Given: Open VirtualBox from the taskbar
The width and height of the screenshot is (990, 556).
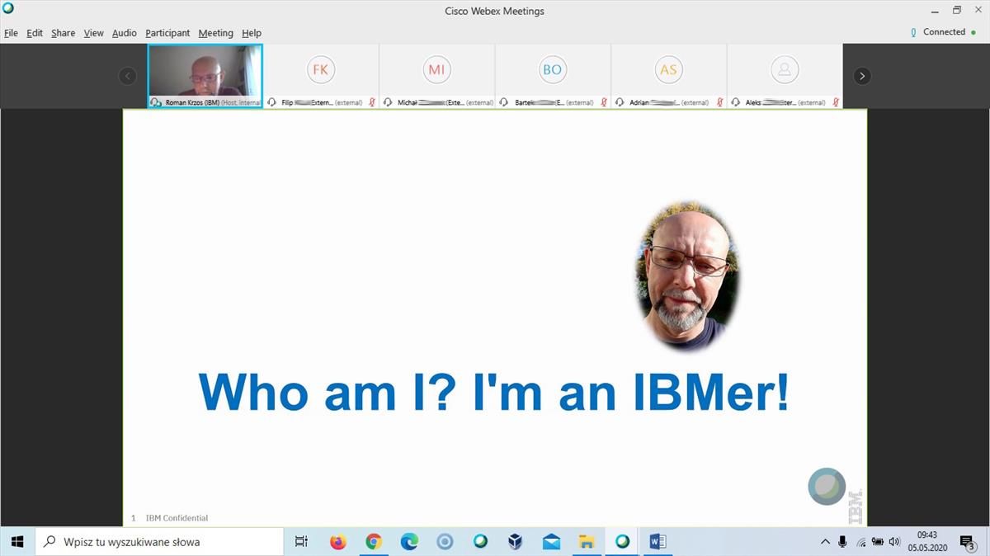Looking at the screenshot, I should pyautogui.click(x=516, y=541).
